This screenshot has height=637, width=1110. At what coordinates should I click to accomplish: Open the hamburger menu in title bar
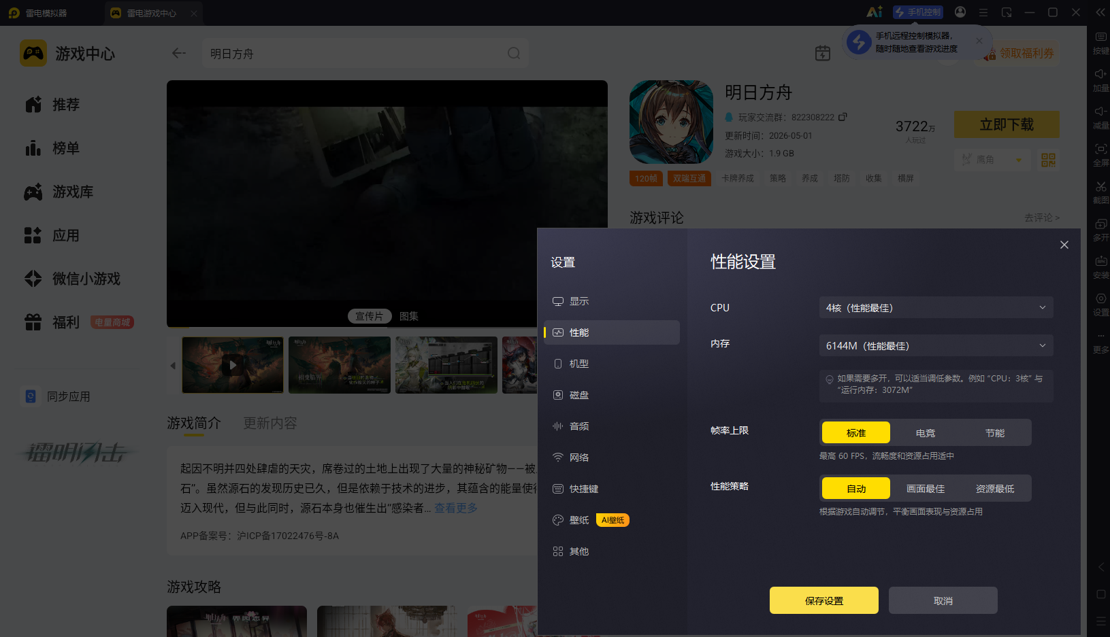[983, 12]
